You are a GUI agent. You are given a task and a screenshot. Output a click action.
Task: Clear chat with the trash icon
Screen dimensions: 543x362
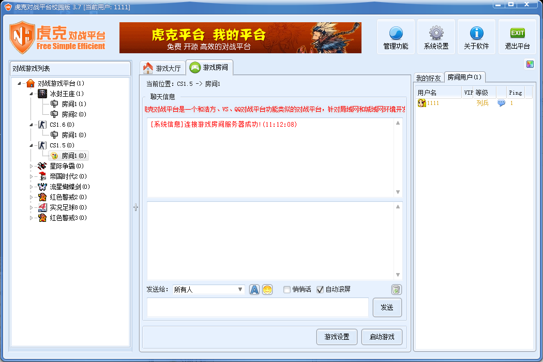coord(396,290)
